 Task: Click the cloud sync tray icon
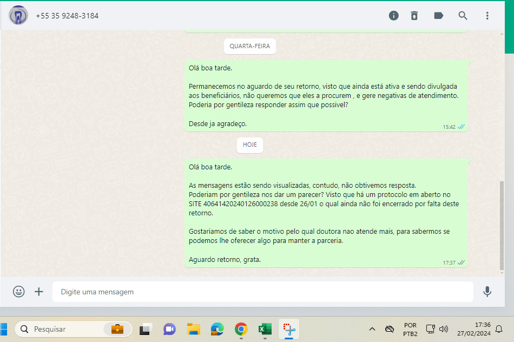pos(390,329)
